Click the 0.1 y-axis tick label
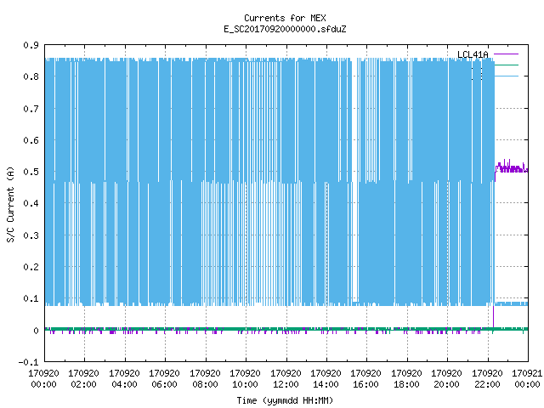The height and width of the screenshot is (408, 544). pyautogui.click(x=31, y=298)
